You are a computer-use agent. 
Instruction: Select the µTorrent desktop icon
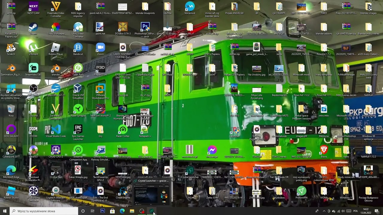click(33, 49)
